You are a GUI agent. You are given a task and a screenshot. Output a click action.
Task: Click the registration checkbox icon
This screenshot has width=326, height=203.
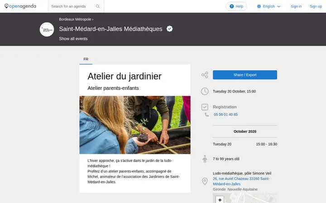tap(205, 107)
